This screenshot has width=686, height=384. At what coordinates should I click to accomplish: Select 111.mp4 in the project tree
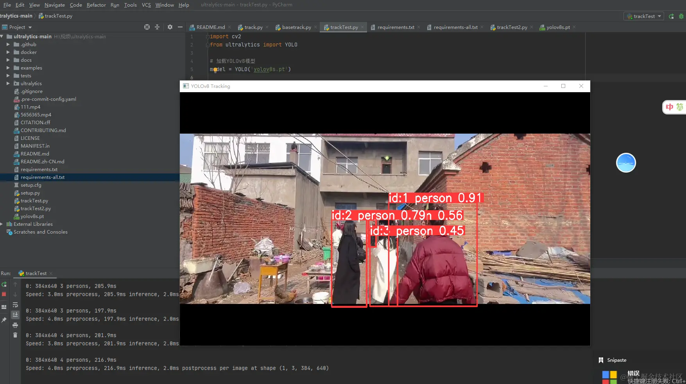click(x=30, y=107)
